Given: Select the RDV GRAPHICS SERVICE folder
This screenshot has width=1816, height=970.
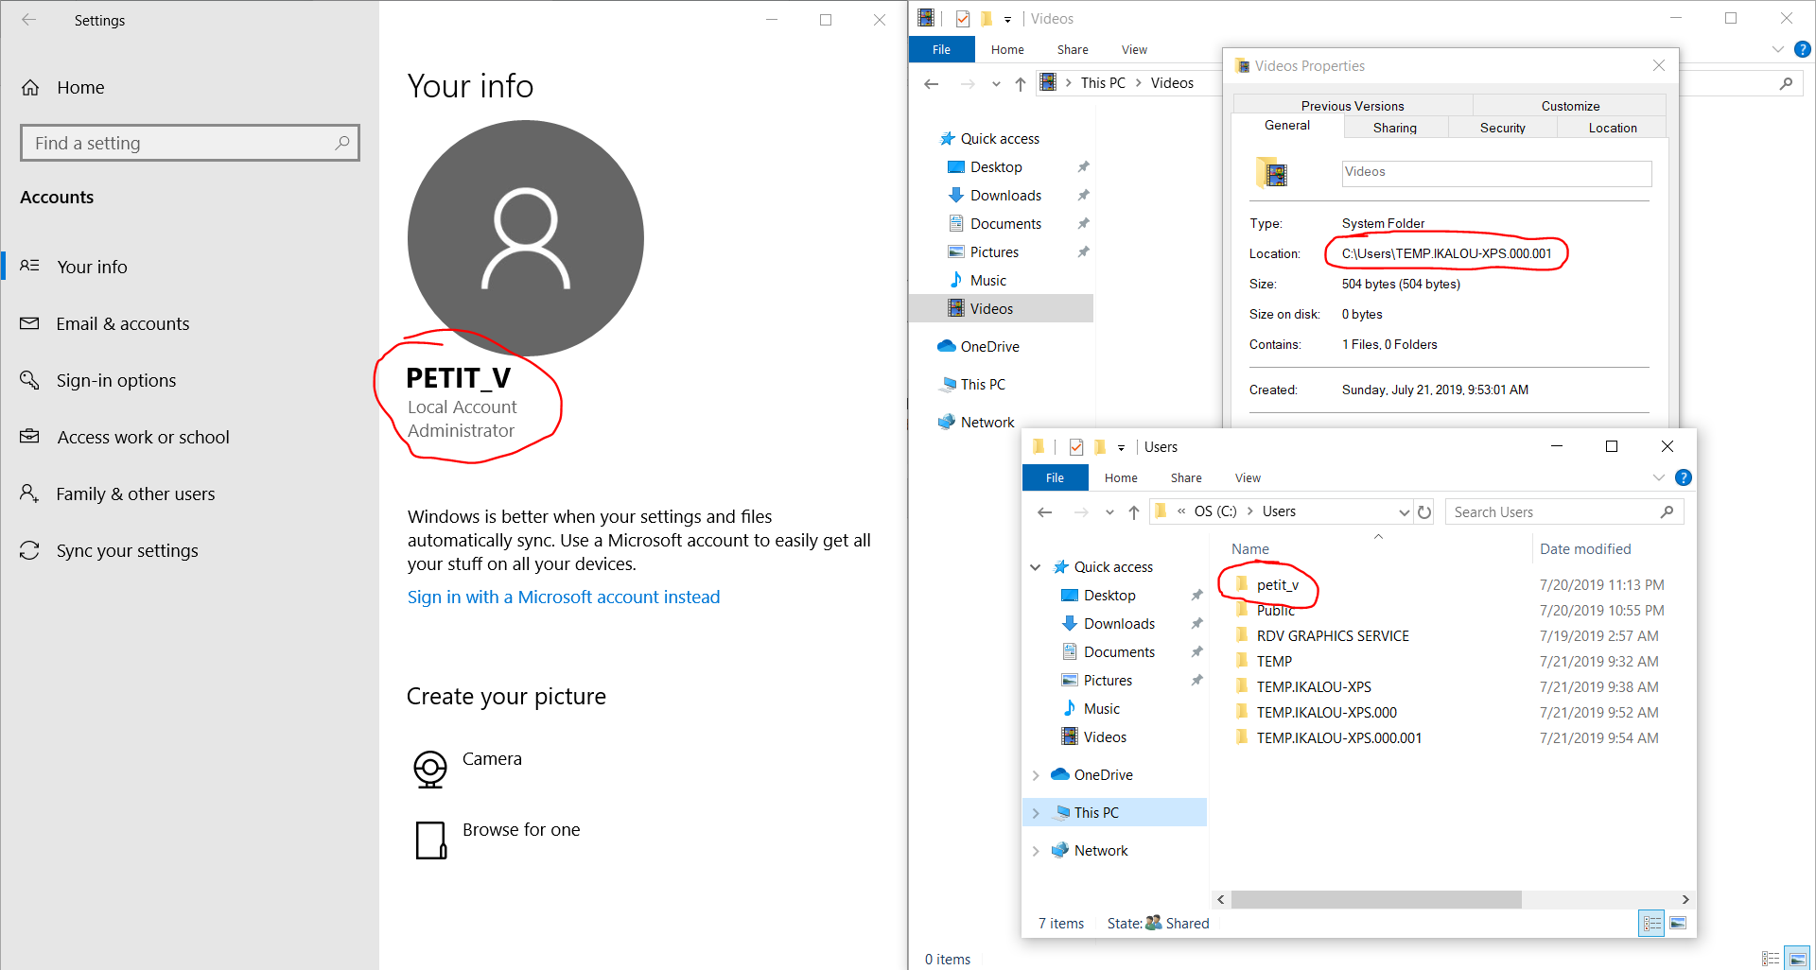Looking at the screenshot, I should click(1333, 635).
